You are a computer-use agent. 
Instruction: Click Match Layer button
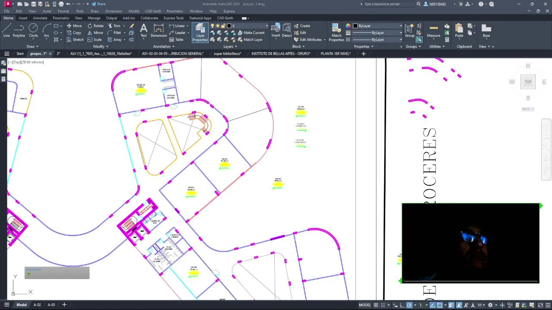pyautogui.click(x=250, y=40)
